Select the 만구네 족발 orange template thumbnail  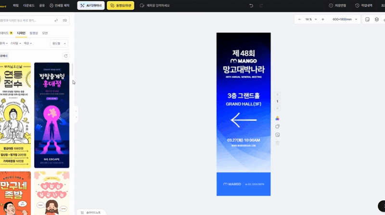click(x=15, y=193)
